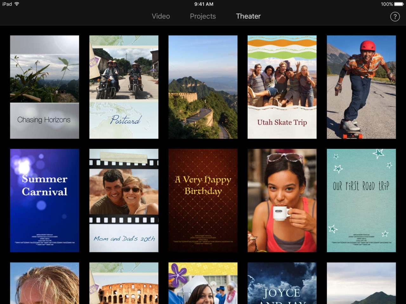Open the Chasing Horizons movie poster

pos(45,87)
